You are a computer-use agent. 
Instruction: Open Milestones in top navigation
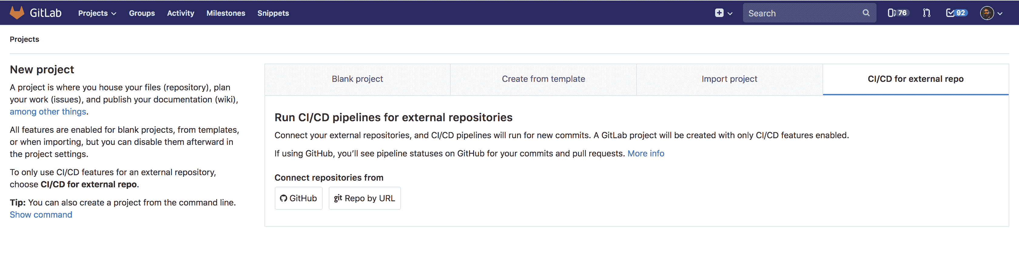click(x=225, y=13)
